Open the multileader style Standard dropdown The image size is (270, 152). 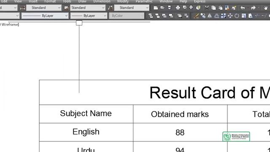click(132, 8)
